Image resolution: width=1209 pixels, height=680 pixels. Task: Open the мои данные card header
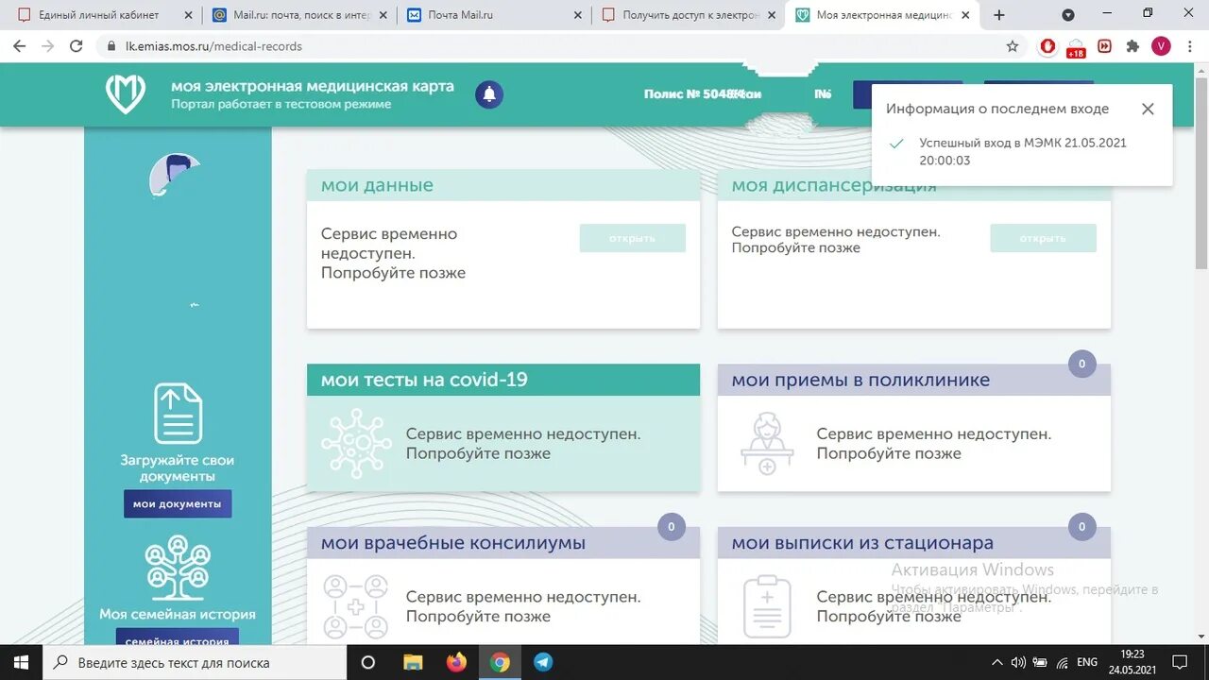[x=503, y=185]
